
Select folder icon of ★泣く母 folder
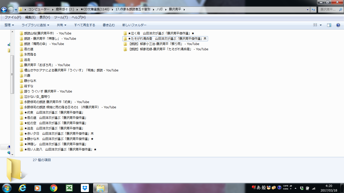(x=125, y=33)
